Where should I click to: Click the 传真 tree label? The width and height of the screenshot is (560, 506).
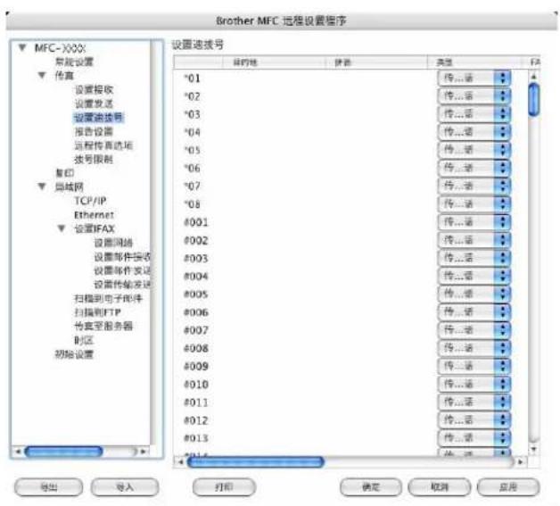point(64,75)
